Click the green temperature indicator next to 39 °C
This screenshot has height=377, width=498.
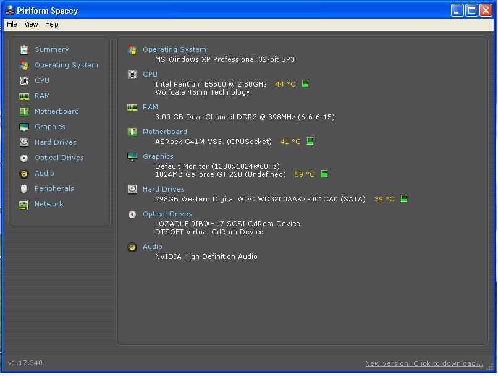[404, 198]
